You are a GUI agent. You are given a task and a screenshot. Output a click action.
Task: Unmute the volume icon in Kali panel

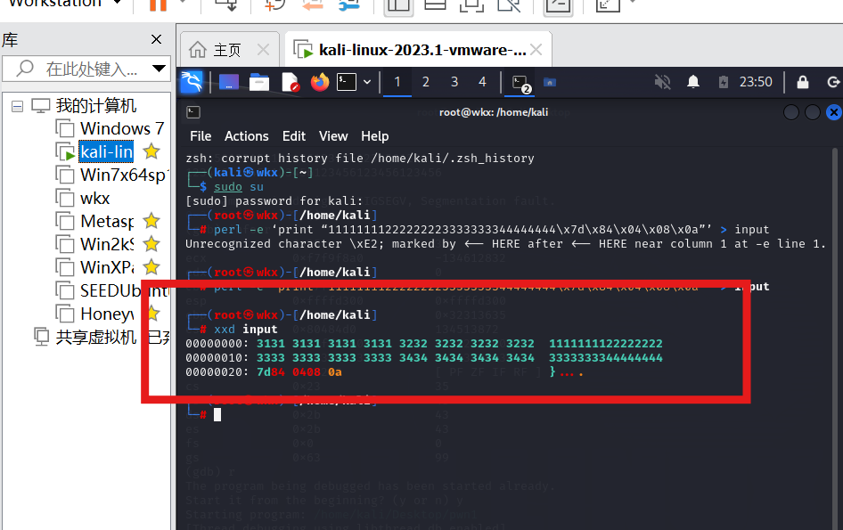[x=662, y=82]
